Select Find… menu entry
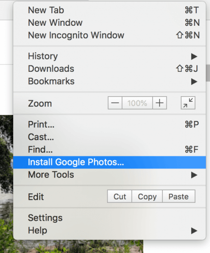 pos(110,150)
